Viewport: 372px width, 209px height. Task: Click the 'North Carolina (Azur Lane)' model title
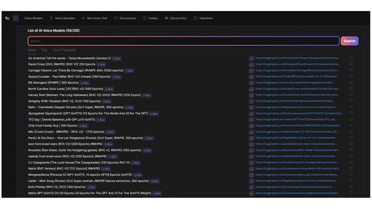[66, 89]
